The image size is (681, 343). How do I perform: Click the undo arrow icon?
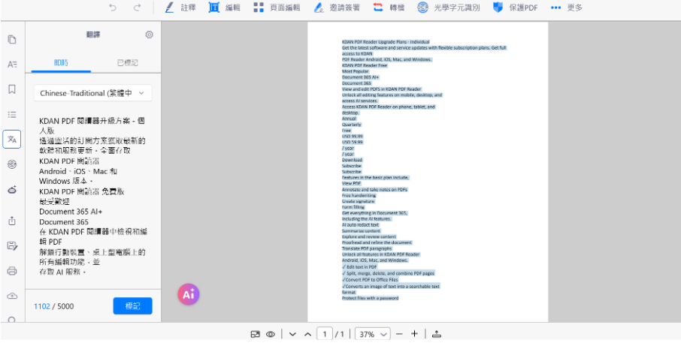113,8
